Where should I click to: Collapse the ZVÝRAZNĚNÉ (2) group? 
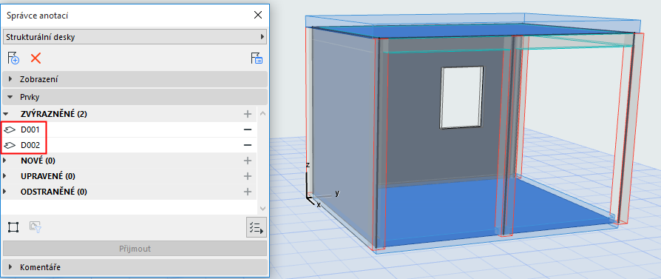point(5,114)
